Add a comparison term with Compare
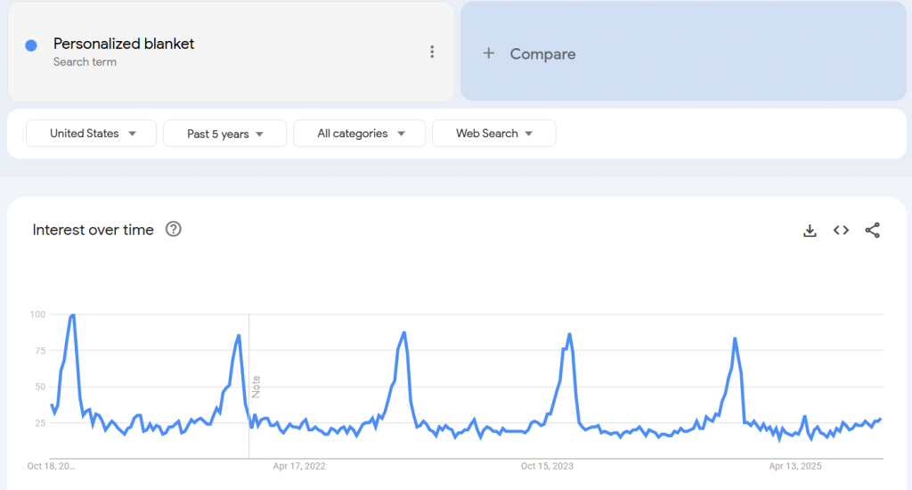This screenshot has height=490, width=912. click(x=542, y=54)
